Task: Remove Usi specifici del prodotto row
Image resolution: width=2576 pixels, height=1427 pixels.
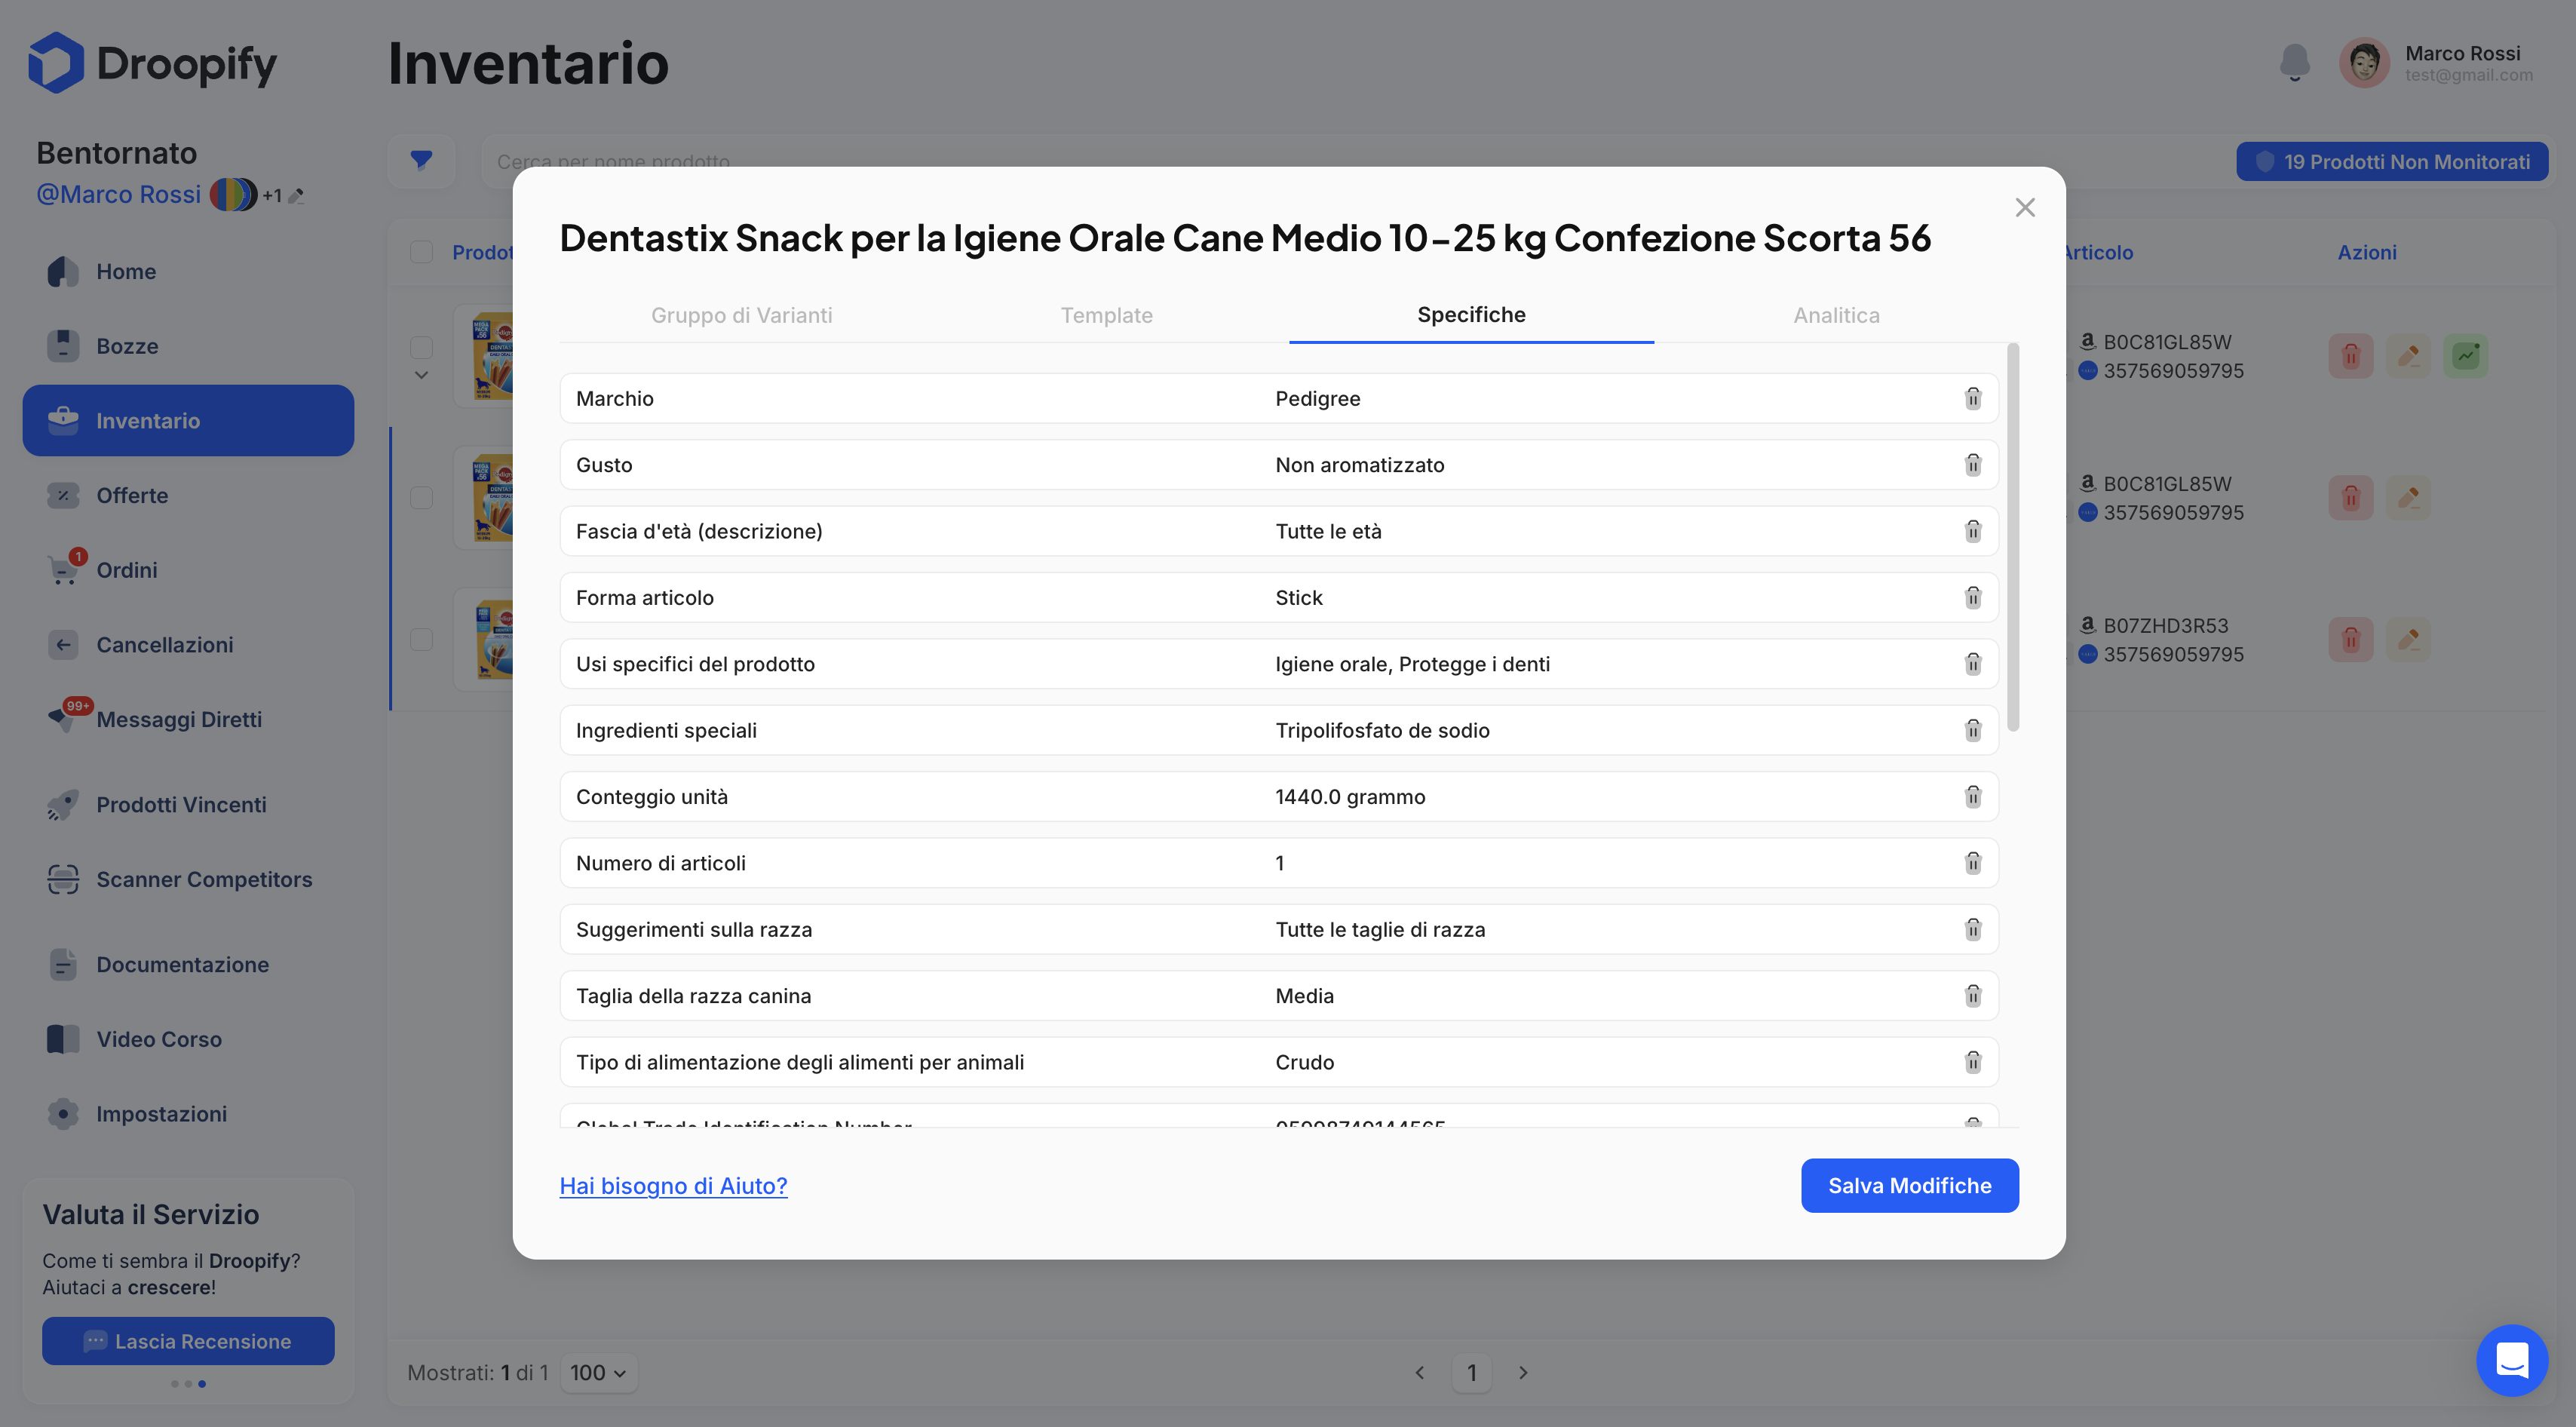Action: 1972,663
